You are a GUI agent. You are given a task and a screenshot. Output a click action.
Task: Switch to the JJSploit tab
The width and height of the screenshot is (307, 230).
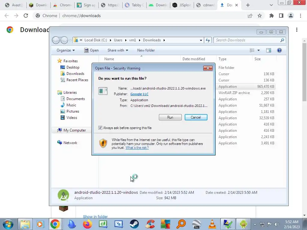[x=182, y=5]
